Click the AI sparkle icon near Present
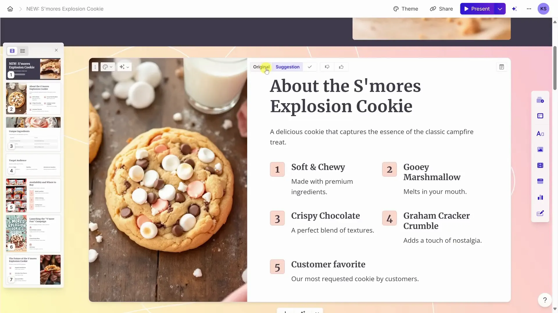 click(514, 9)
